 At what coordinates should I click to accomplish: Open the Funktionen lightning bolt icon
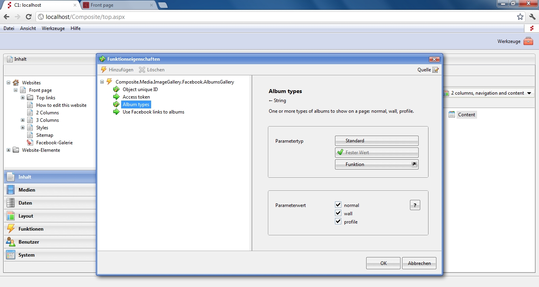pyautogui.click(x=11, y=229)
